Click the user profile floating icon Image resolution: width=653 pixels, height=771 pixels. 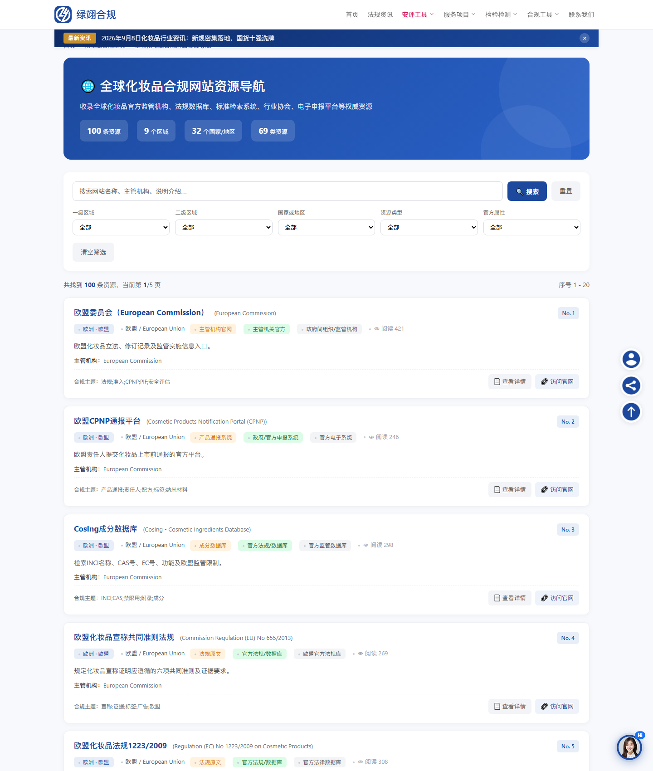click(x=631, y=359)
